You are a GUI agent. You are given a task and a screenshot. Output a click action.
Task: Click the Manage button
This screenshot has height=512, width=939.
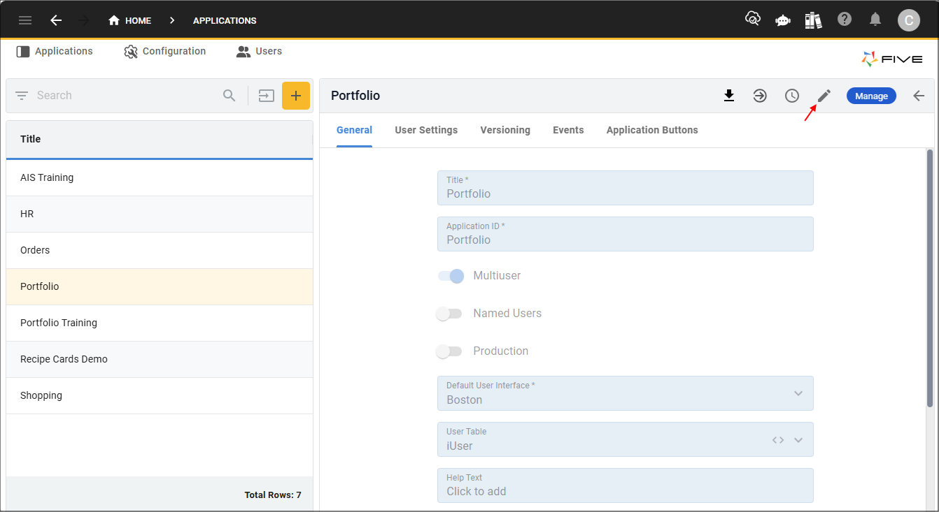[x=871, y=96]
